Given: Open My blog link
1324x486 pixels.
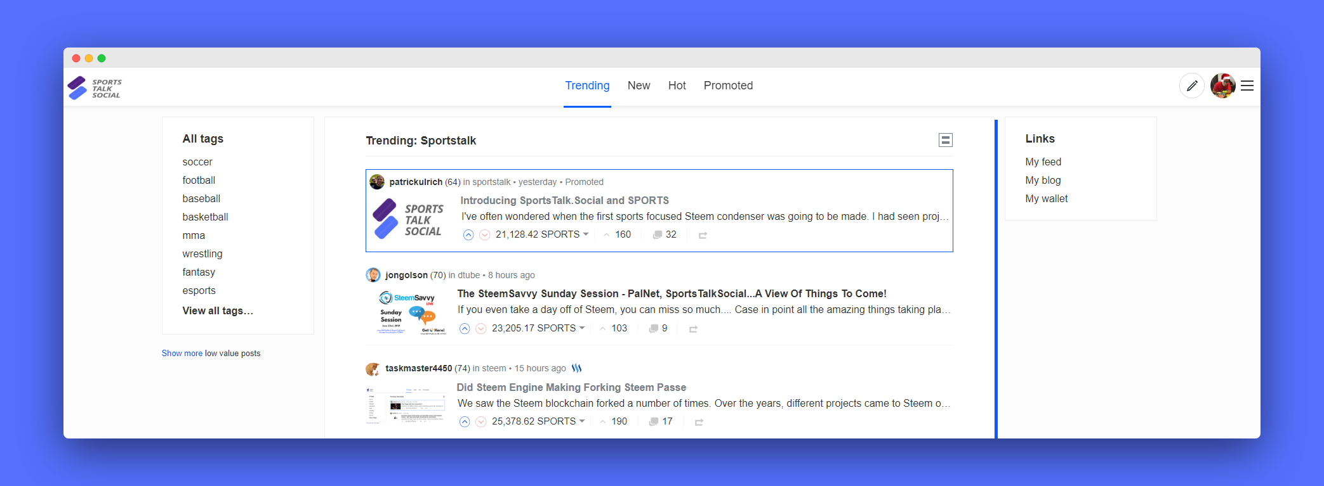Looking at the screenshot, I should pyautogui.click(x=1043, y=181).
